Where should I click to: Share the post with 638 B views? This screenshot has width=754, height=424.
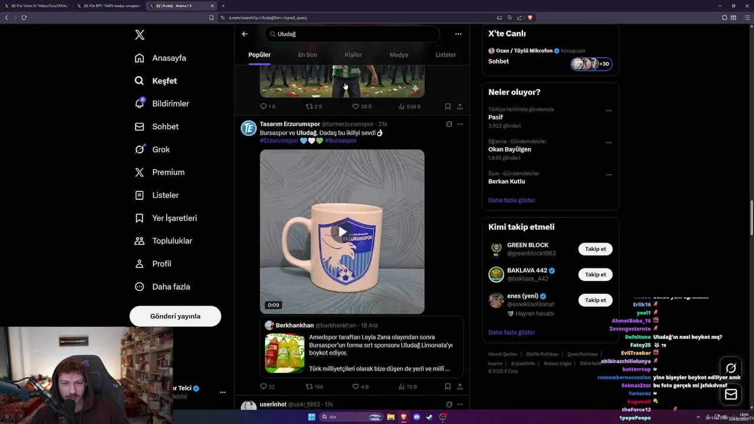point(460,107)
